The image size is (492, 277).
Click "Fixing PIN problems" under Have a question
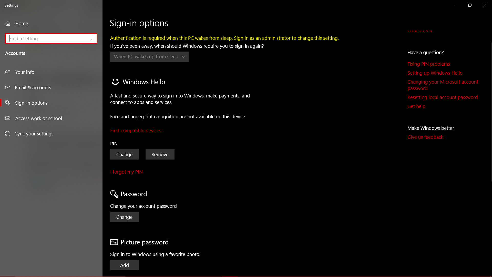click(428, 64)
